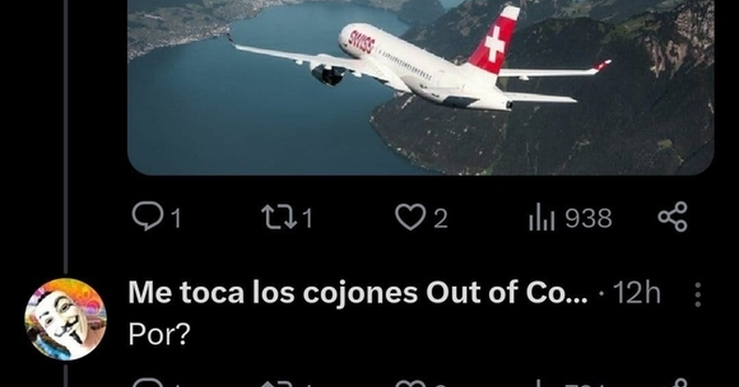This screenshot has width=739, height=387.
Task: Open profile 'Me toca los cojones Out of Co...'
Action: coord(358,293)
